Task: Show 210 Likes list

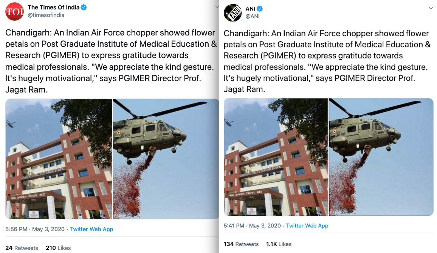Action: [x=58, y=248]
